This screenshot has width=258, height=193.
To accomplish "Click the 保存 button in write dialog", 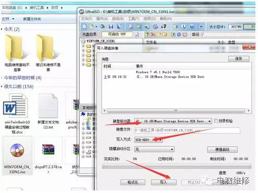I will pos(239,59).
